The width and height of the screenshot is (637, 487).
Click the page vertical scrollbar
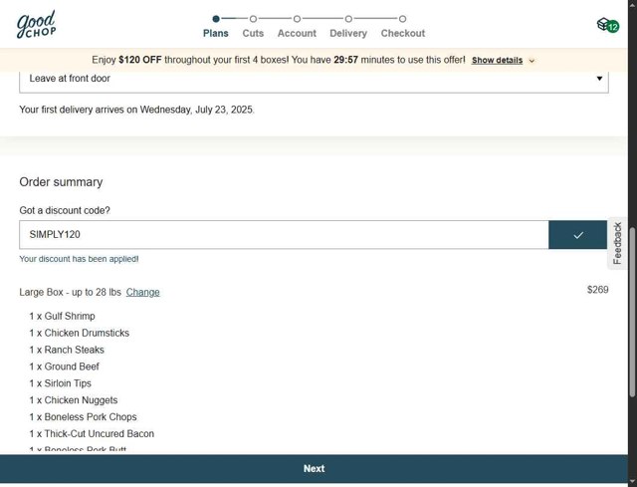(632, 311)
